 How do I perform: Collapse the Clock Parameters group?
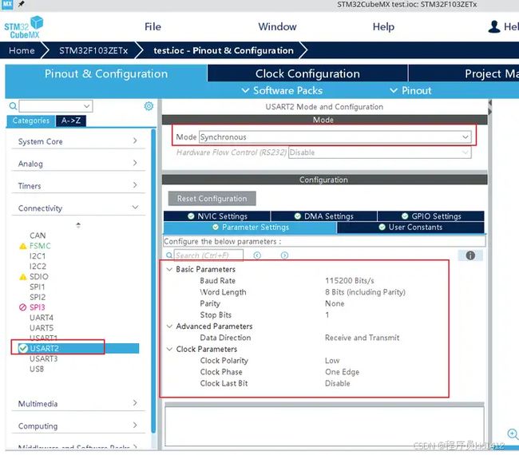pos(169,349)
